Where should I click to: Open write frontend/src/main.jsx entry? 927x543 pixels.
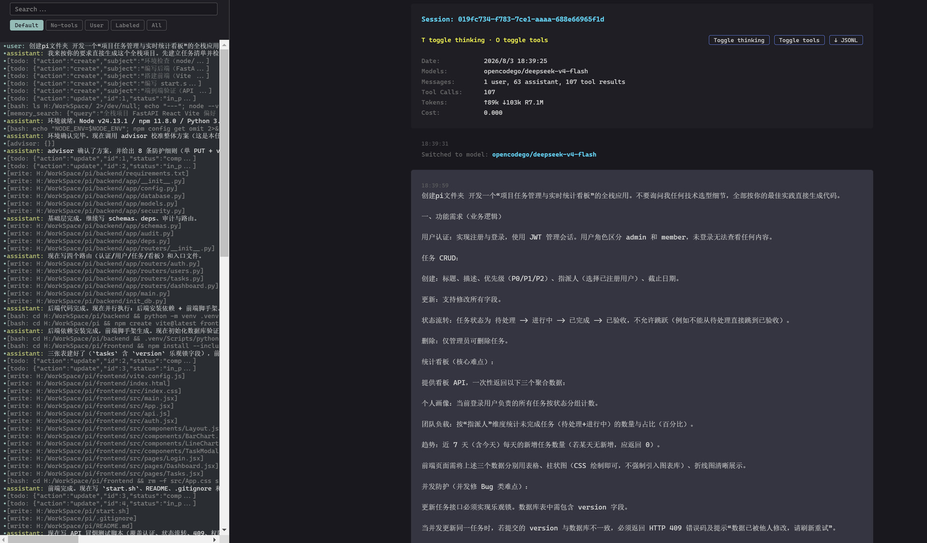[92, 398]
